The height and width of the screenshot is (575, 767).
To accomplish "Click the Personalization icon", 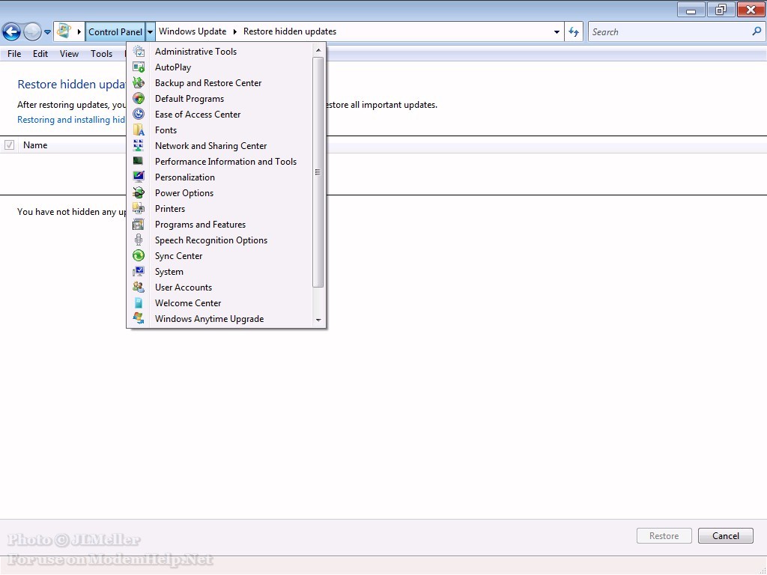I will 139,177.
